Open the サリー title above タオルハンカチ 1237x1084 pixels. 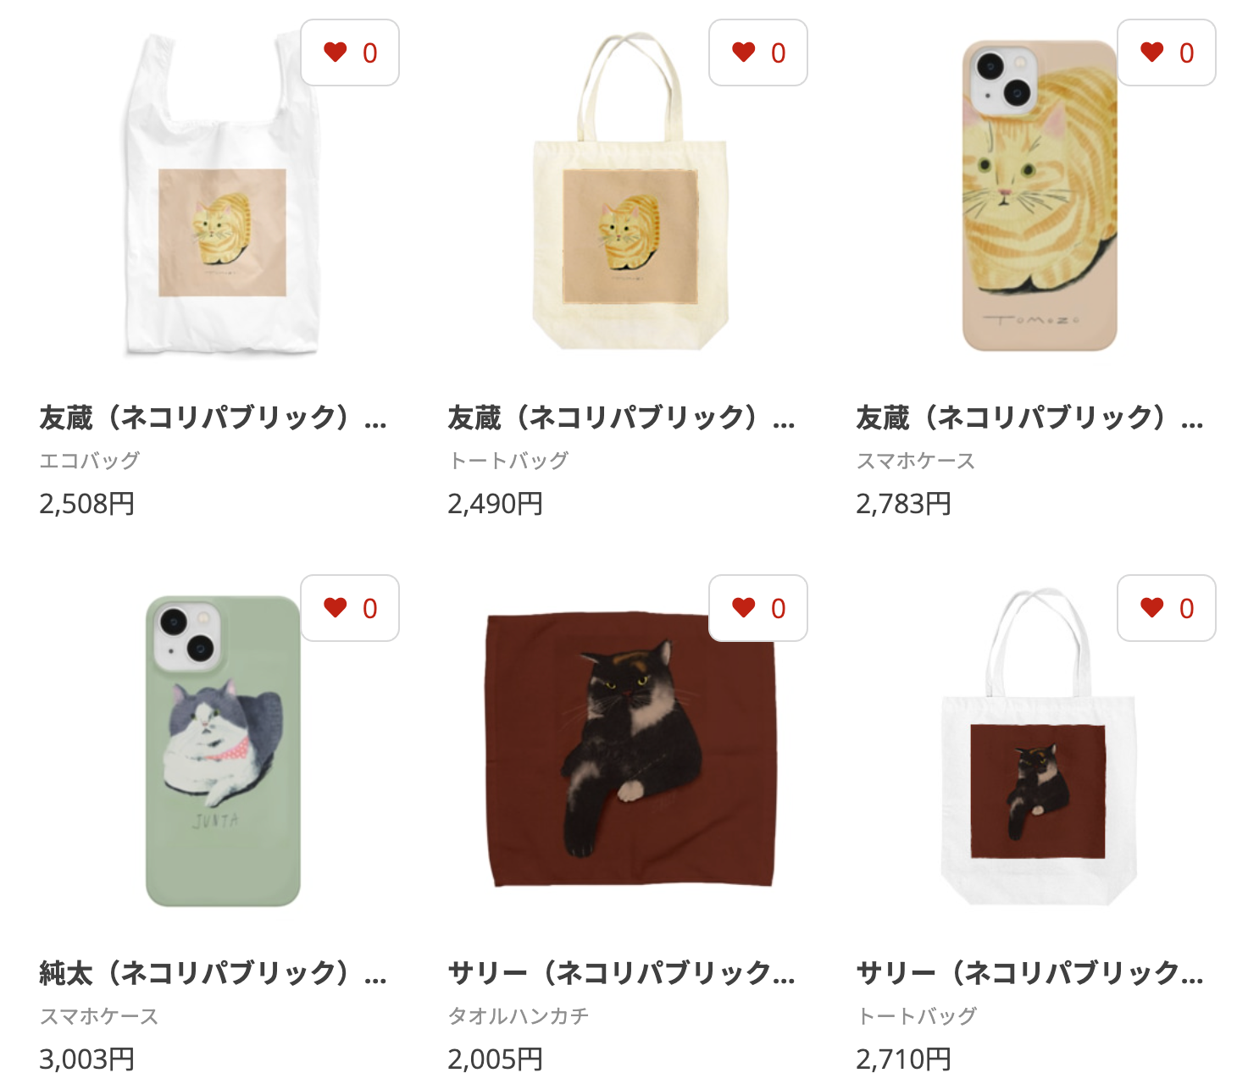pyautogui.click(x=621, y=973)
